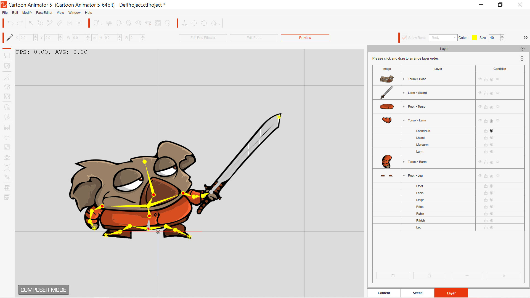Toggle the Show Bone checkbox
Image resolution: width=530 pixels, height=298 pixels.
pos(404,38)
